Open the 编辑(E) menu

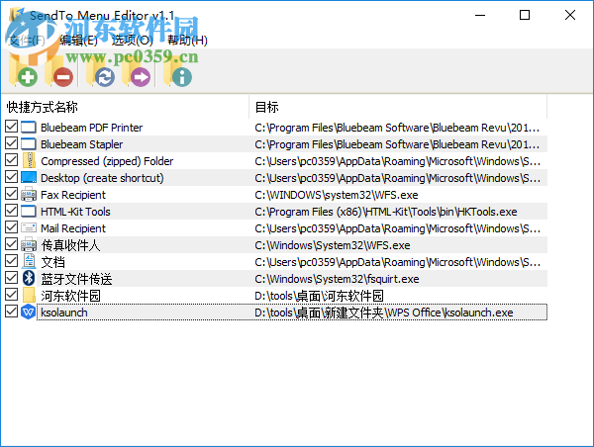point(78,41)
